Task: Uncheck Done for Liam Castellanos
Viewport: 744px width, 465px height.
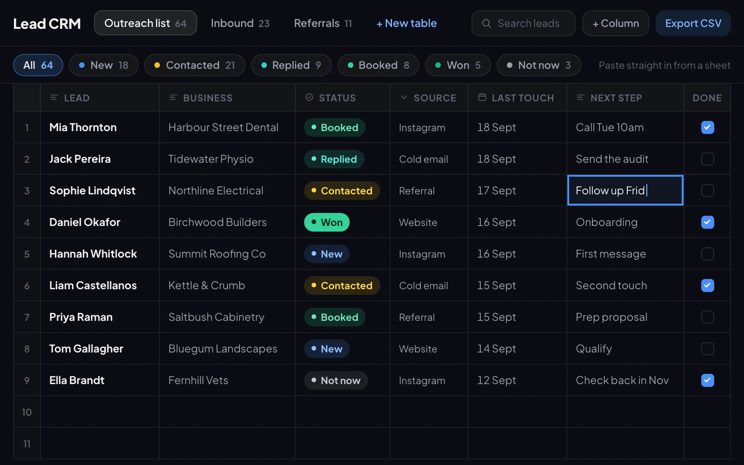Action: [707, 286]
